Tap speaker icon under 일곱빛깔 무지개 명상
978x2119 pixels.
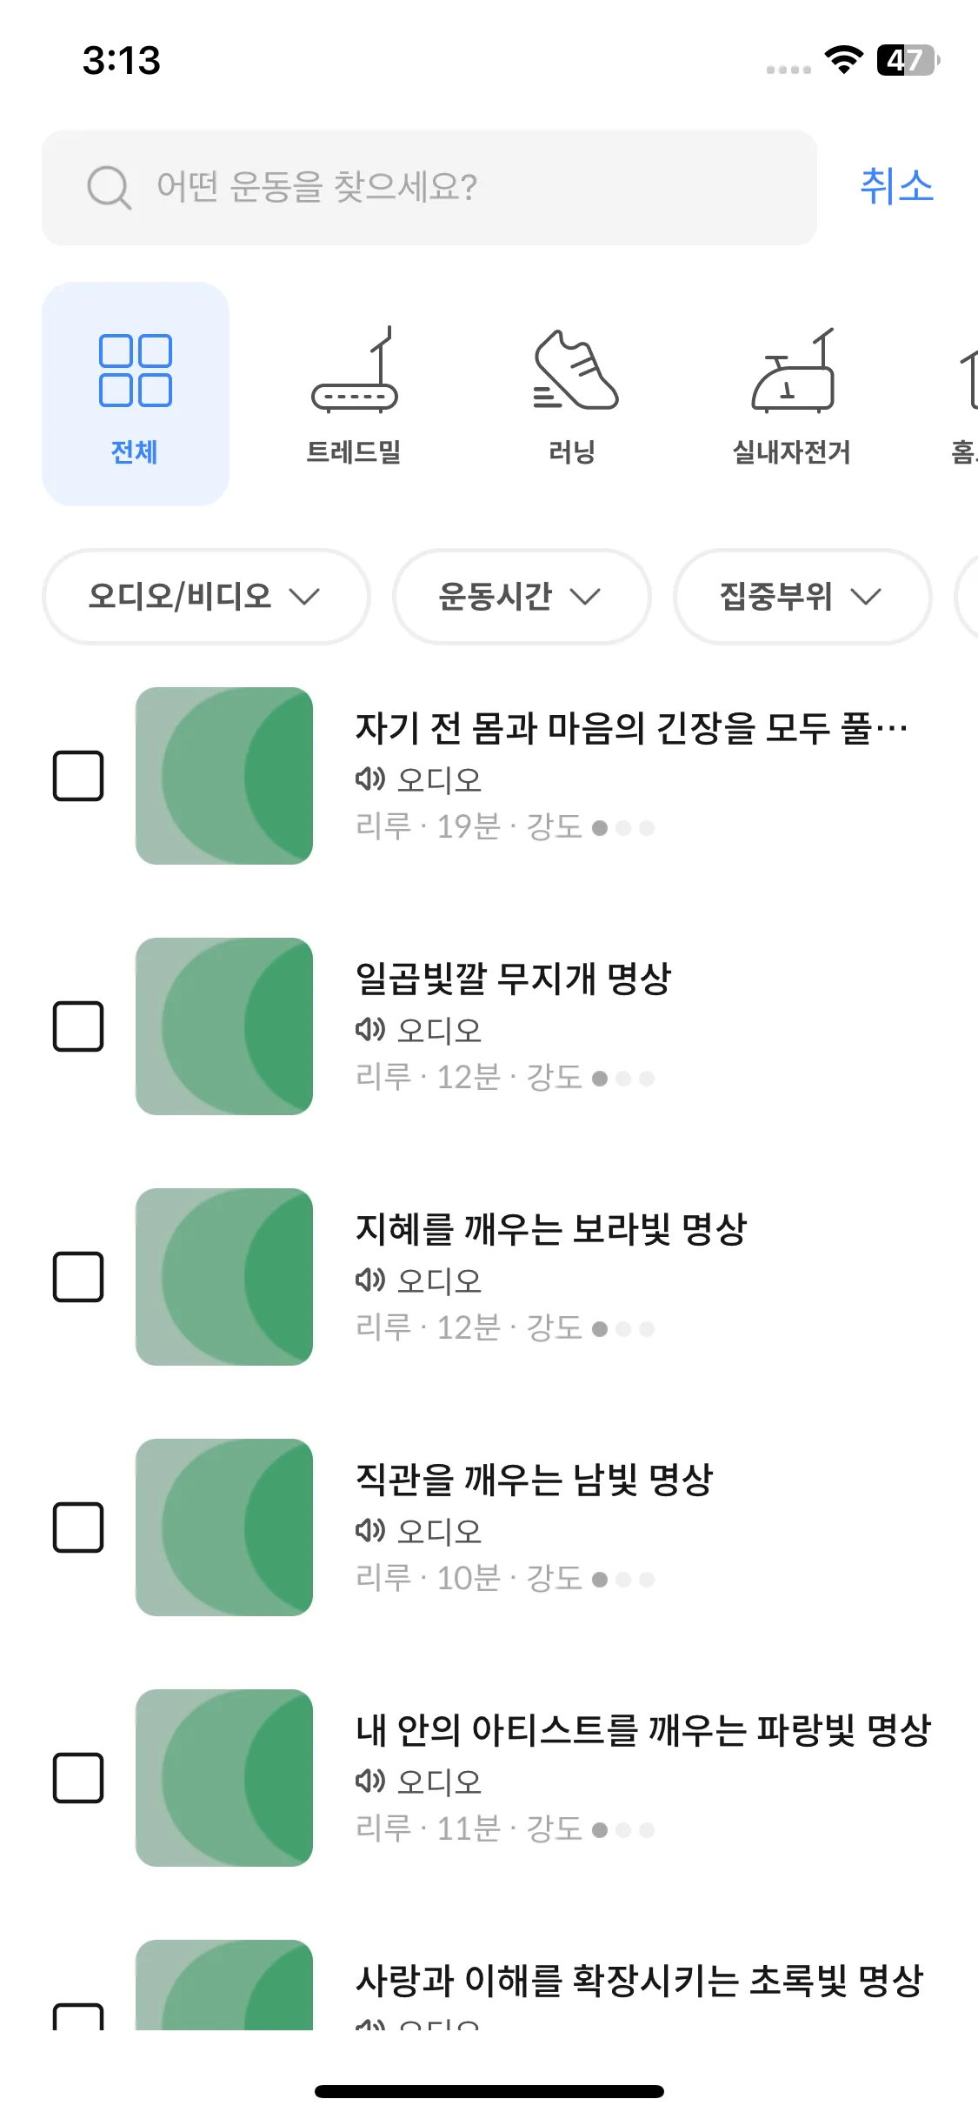pos(369,1029)
